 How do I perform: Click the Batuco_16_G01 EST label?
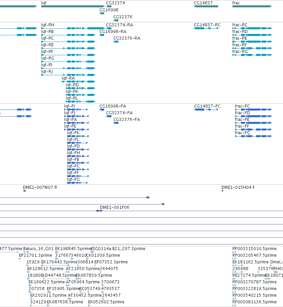click(x=38, y=249)
